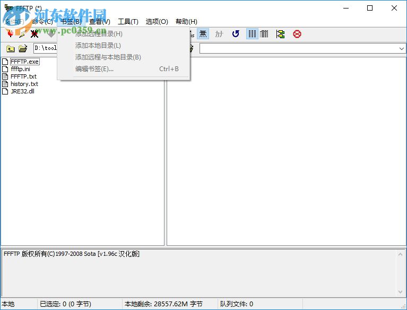407x310 pixels.
Task: Click the blue Refresh arrow icon
Action: [236, 34]
